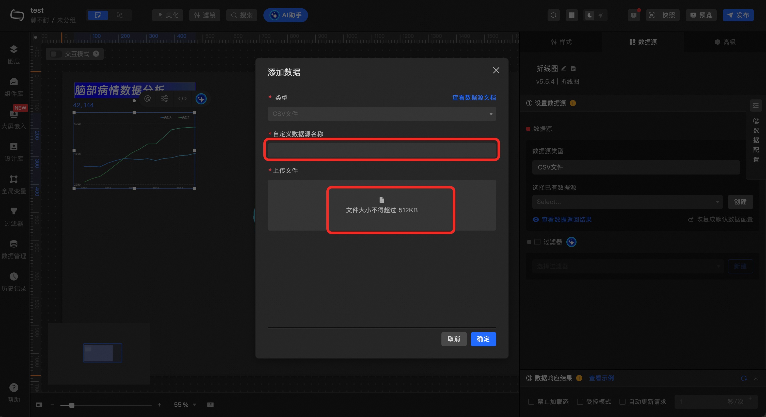Open the 组件库 component library icon
Screen dimensions: 766x417
pos(14,82)
